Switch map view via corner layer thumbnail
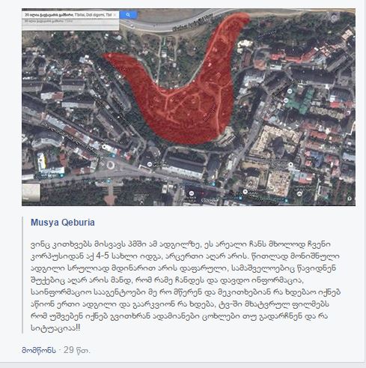The height and width of the screenshot is (368, 366). (31, 192)
